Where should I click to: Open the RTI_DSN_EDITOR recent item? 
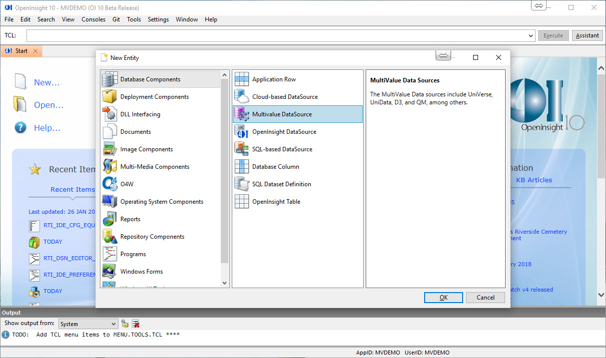pyautogui.click(x=69, y=258)
